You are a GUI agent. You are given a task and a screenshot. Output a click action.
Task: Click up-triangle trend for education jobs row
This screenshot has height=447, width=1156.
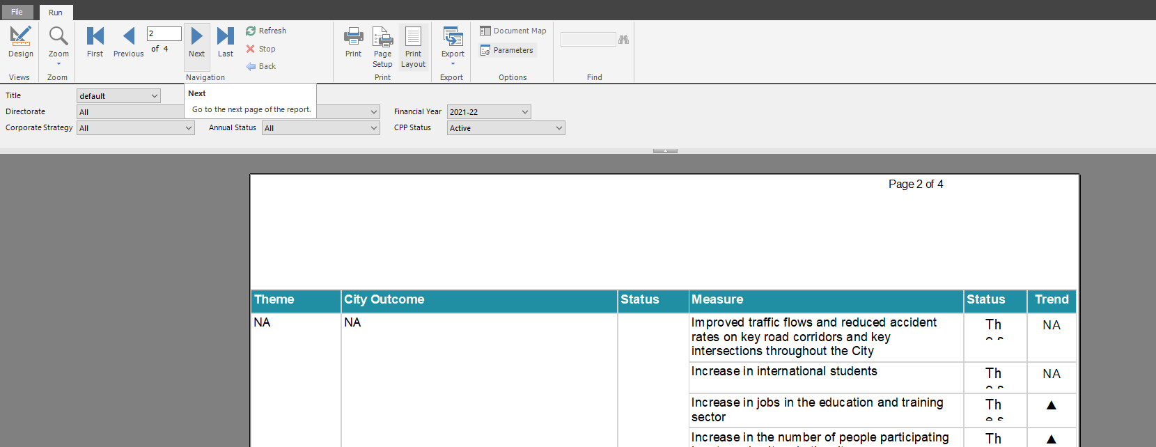pos(1052,405)
